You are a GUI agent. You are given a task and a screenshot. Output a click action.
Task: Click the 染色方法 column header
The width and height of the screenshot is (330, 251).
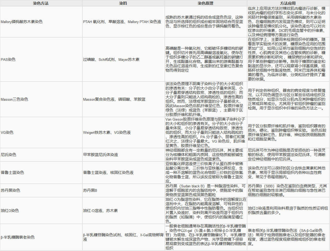41,3
